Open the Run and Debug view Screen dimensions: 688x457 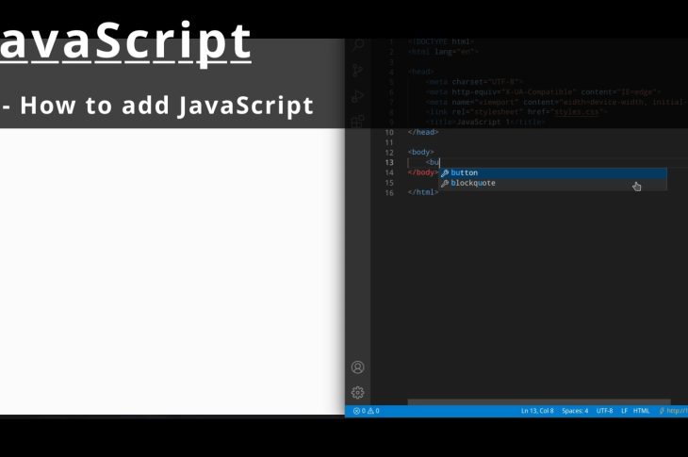(358, 96)
